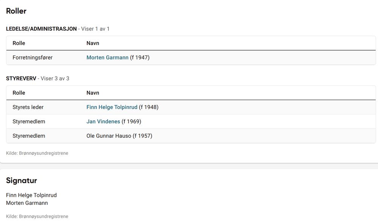Select Styremedlem cell beside Jan Vindenes
Viewport: 378px width, 223px height.
(29, 121)
